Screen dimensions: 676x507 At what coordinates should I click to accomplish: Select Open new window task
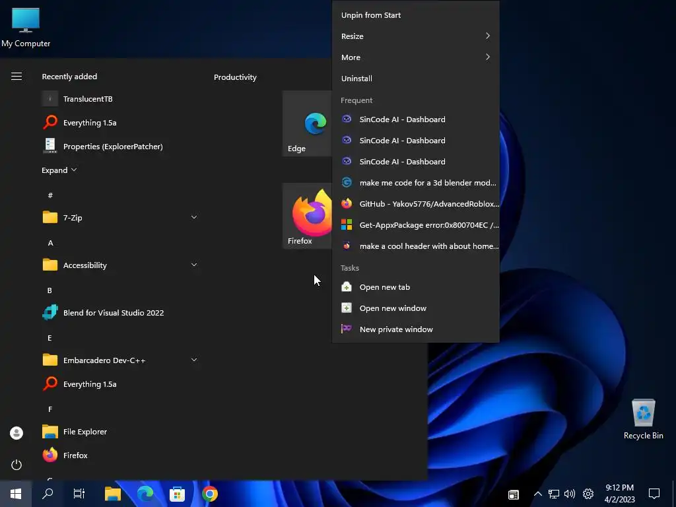click(416, 308)
